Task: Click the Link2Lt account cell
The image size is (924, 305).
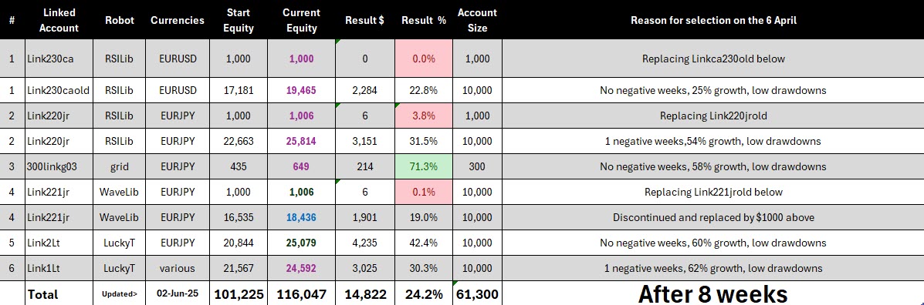Action: coord(59,243)
